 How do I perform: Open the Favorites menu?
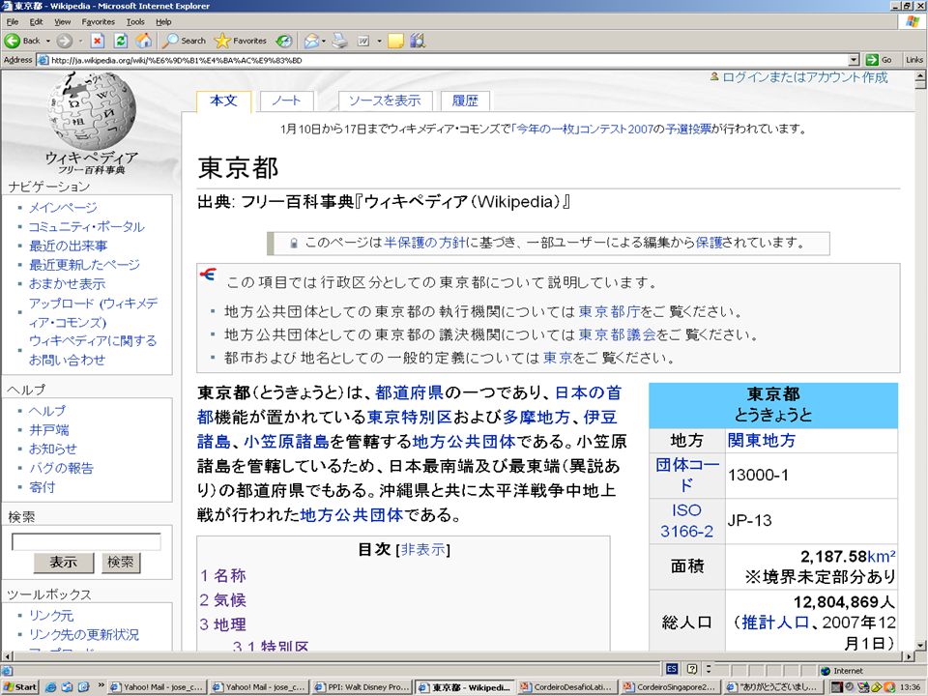coord(99,22)
